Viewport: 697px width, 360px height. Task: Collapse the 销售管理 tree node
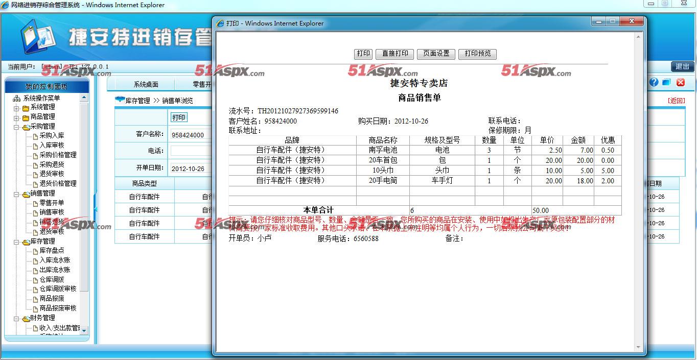pos(16,195)
